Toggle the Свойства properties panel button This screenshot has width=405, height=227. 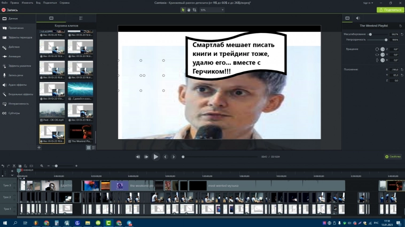[393, 157]
